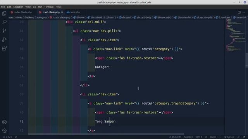Click 'category.trashCategory' route string on line 39
This screenshot has width=248, height=139.
pos(175,103)
